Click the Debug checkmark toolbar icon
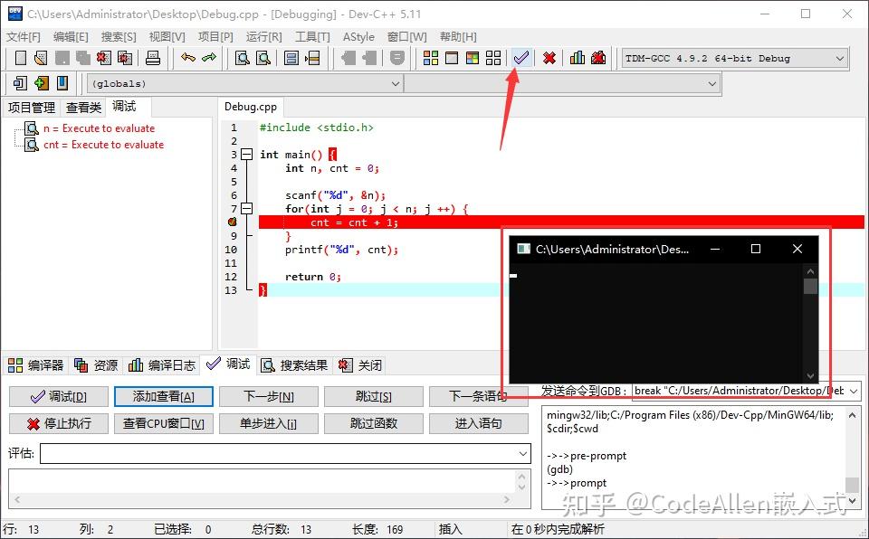869x539 pixels. point(521,58)
